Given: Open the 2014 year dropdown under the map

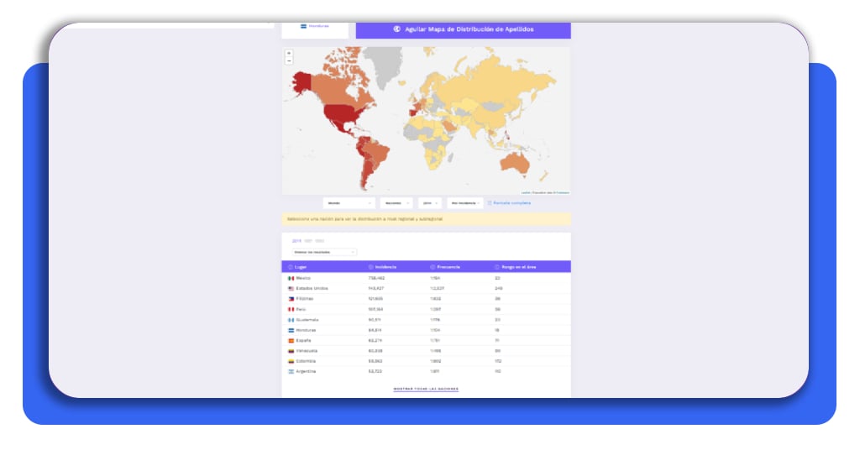Looking at the screenshot, I should coord(429,203).
